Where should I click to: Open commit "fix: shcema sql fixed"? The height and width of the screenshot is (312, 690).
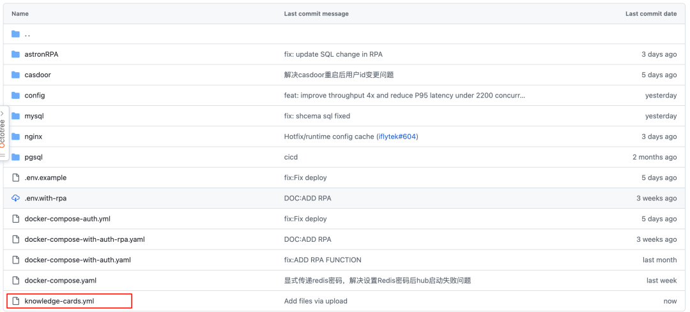click(317, 116)
